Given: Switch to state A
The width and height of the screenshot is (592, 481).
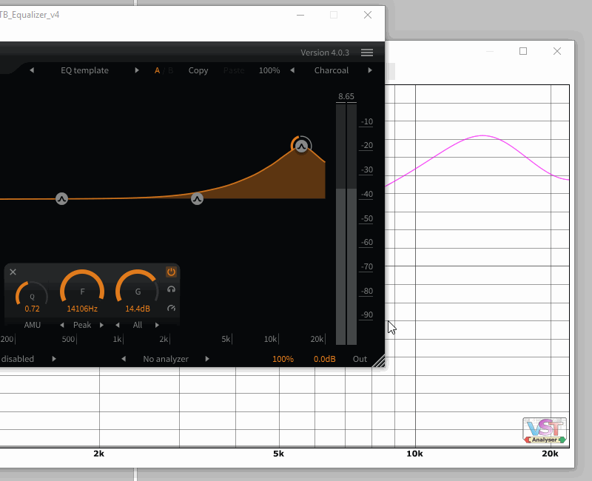Looking at the screenshot, I should [x=157, y=70].
